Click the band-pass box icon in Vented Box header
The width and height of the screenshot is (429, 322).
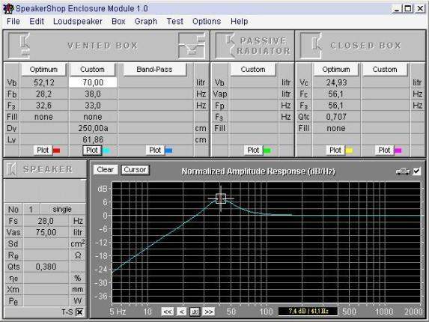pyautogui.click(x=192, y=46)
